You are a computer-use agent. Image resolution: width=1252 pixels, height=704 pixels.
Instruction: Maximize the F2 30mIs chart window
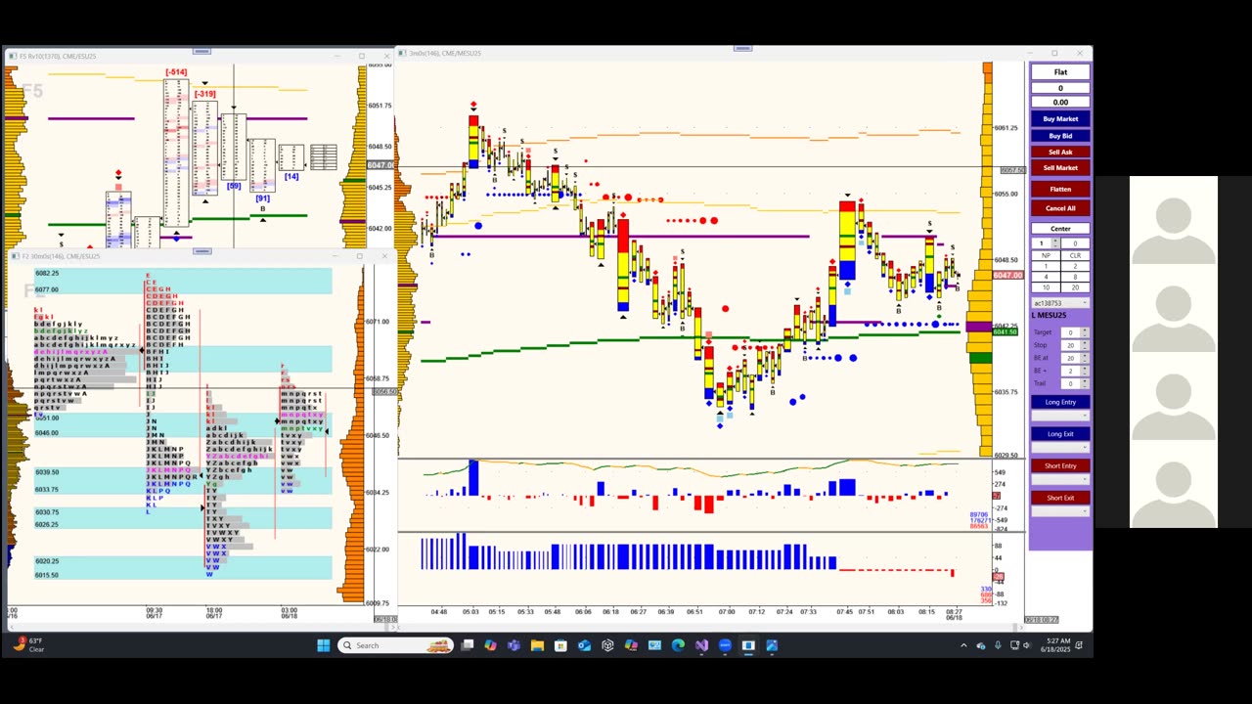click(x=360, y=256)
